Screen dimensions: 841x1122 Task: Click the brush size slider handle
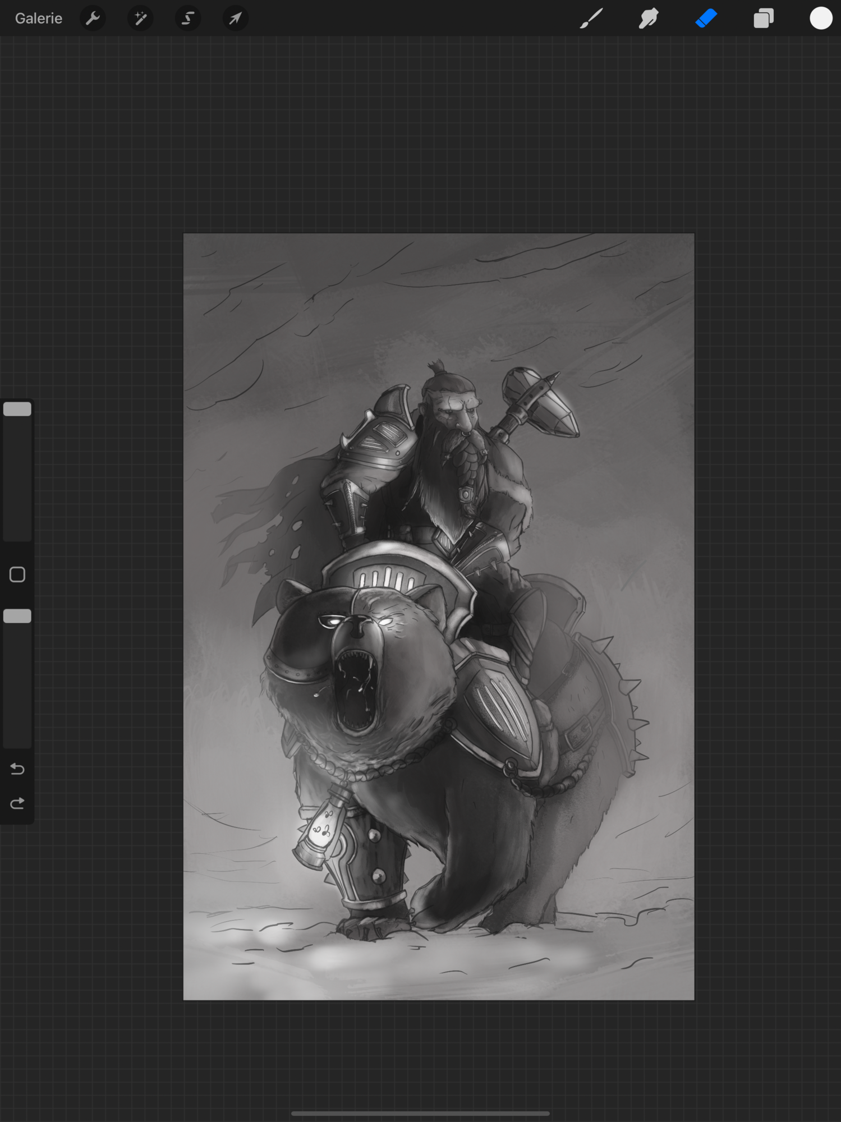pyautogui.click(x=17, y=409)
